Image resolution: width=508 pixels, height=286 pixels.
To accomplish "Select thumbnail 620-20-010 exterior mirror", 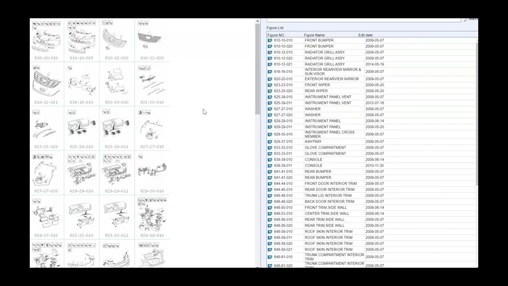I will pyautogui.click(x=117, y=85).
